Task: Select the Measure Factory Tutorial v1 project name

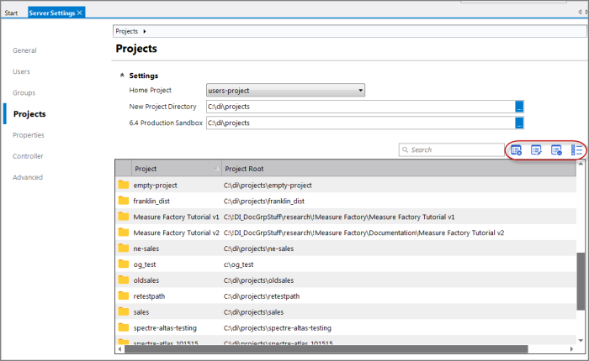Action: coord(176,217)
